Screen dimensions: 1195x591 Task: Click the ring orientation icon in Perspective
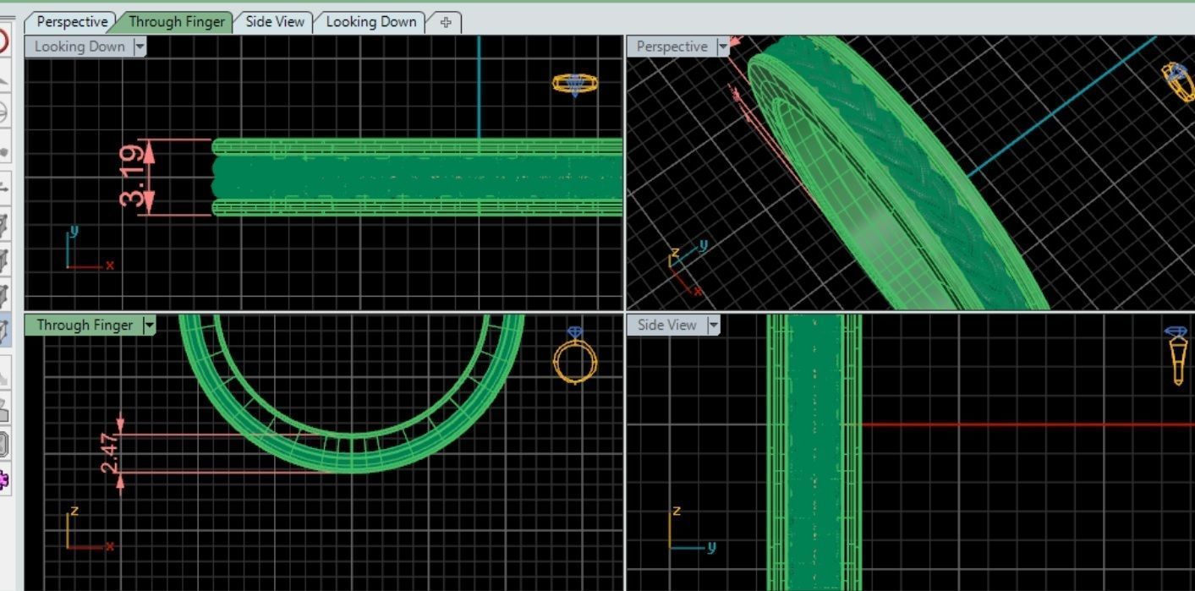click(x=1178, y=81)
